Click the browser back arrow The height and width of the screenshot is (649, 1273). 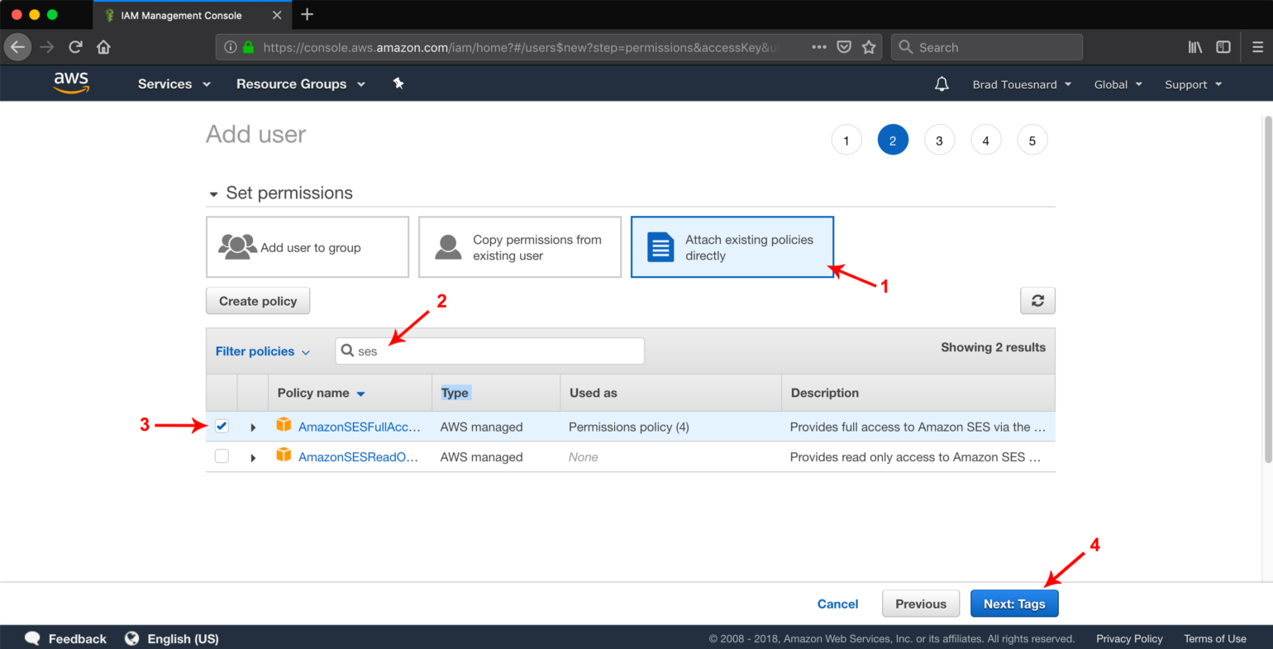pos(17,47)
